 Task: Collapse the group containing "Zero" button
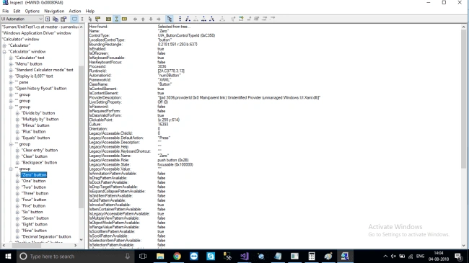point(11,169)
